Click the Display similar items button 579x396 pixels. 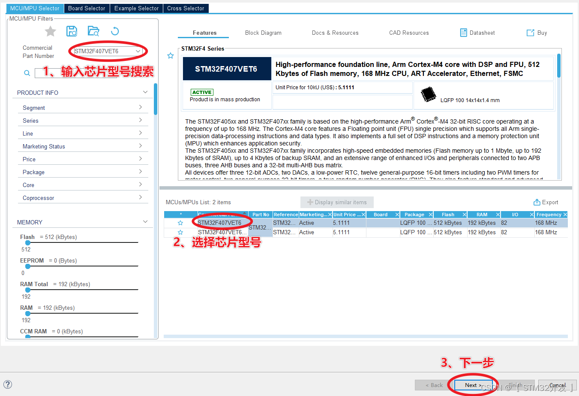click(x=337, y=202)
